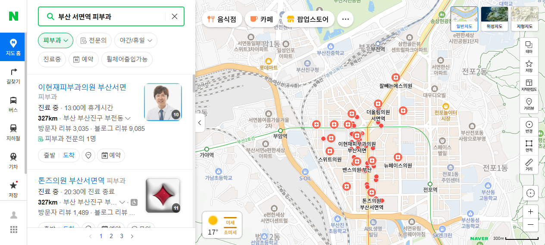Viewport: 545px width, 245px height.
Task: Toggle the 휠체어출입가능 filter
Action: pyautogui.click(x=127, y=59)
